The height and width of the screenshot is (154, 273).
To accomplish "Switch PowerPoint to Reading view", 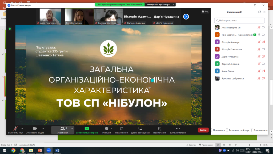I will click(x=230, y=145).
